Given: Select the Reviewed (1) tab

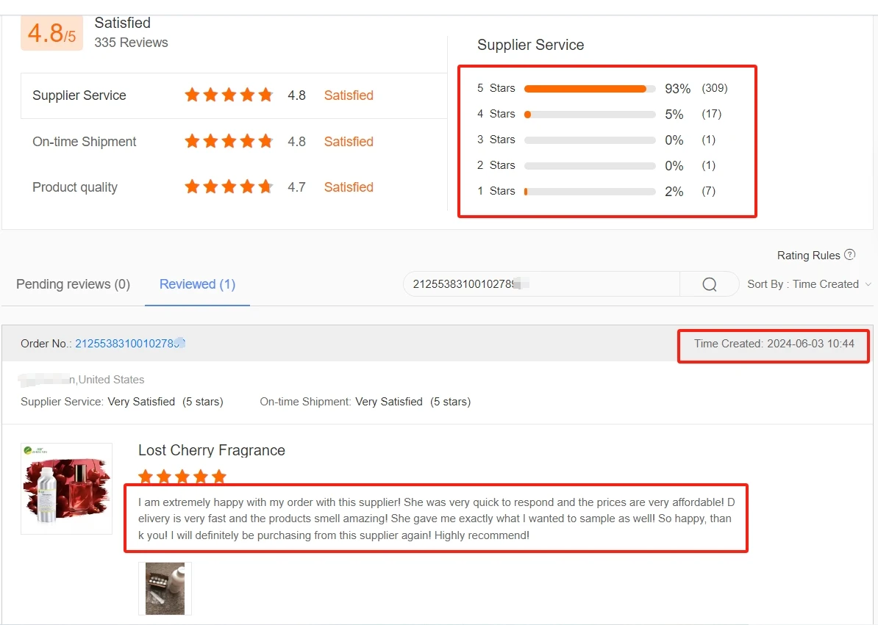Looking at the screenshot, I should pyautogui.click(x=197, y=284).
